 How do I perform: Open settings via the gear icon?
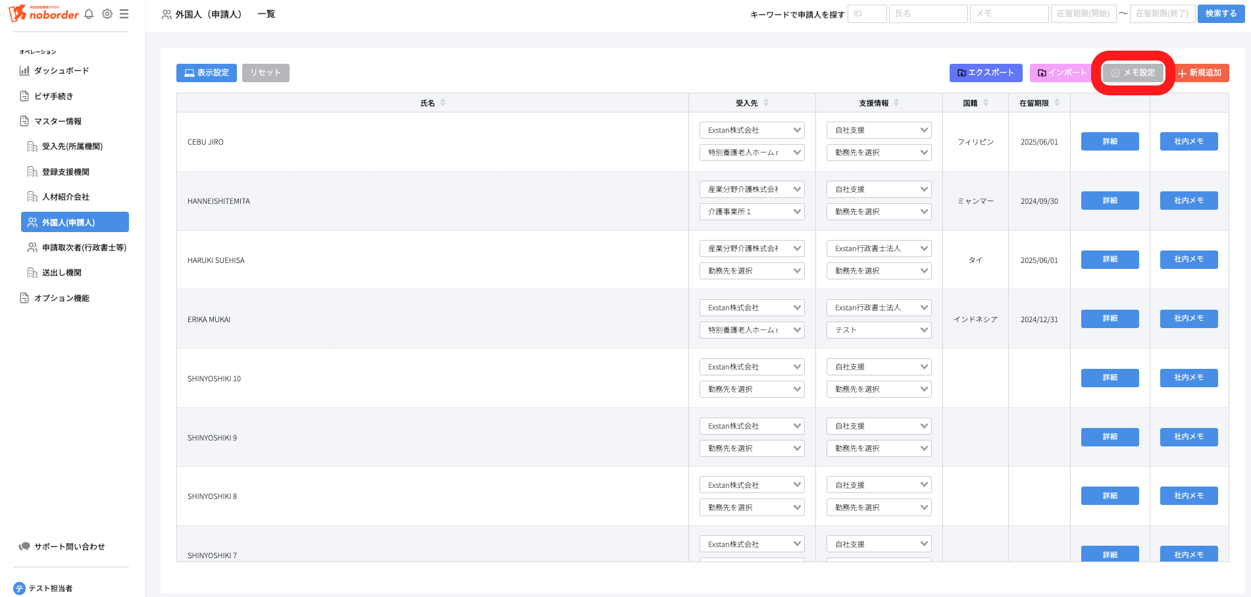point(107,14)
